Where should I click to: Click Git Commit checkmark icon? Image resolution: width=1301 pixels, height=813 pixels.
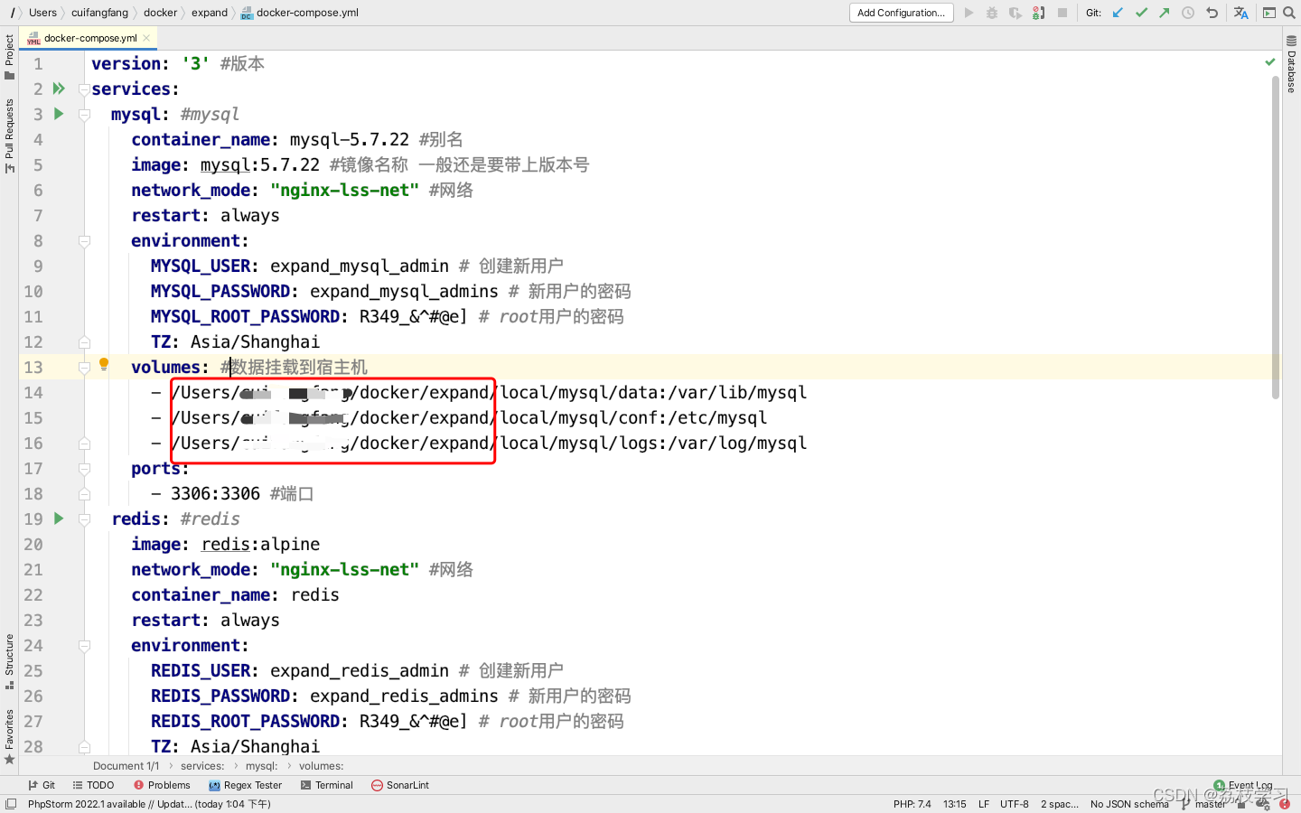pos(1142,13)
